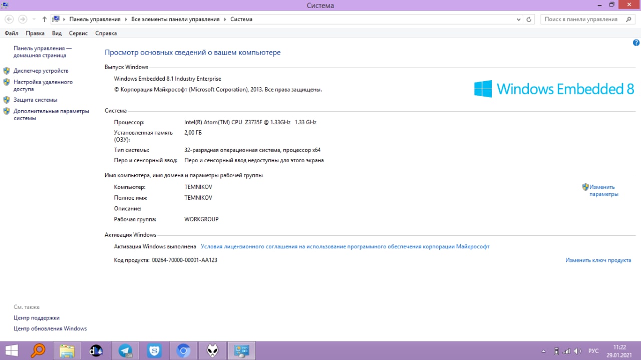Select Windows Embedded 8.1 Industry Enterprise text
The height and width of the screenshot is (360, 641).
[x=167, y=79]
